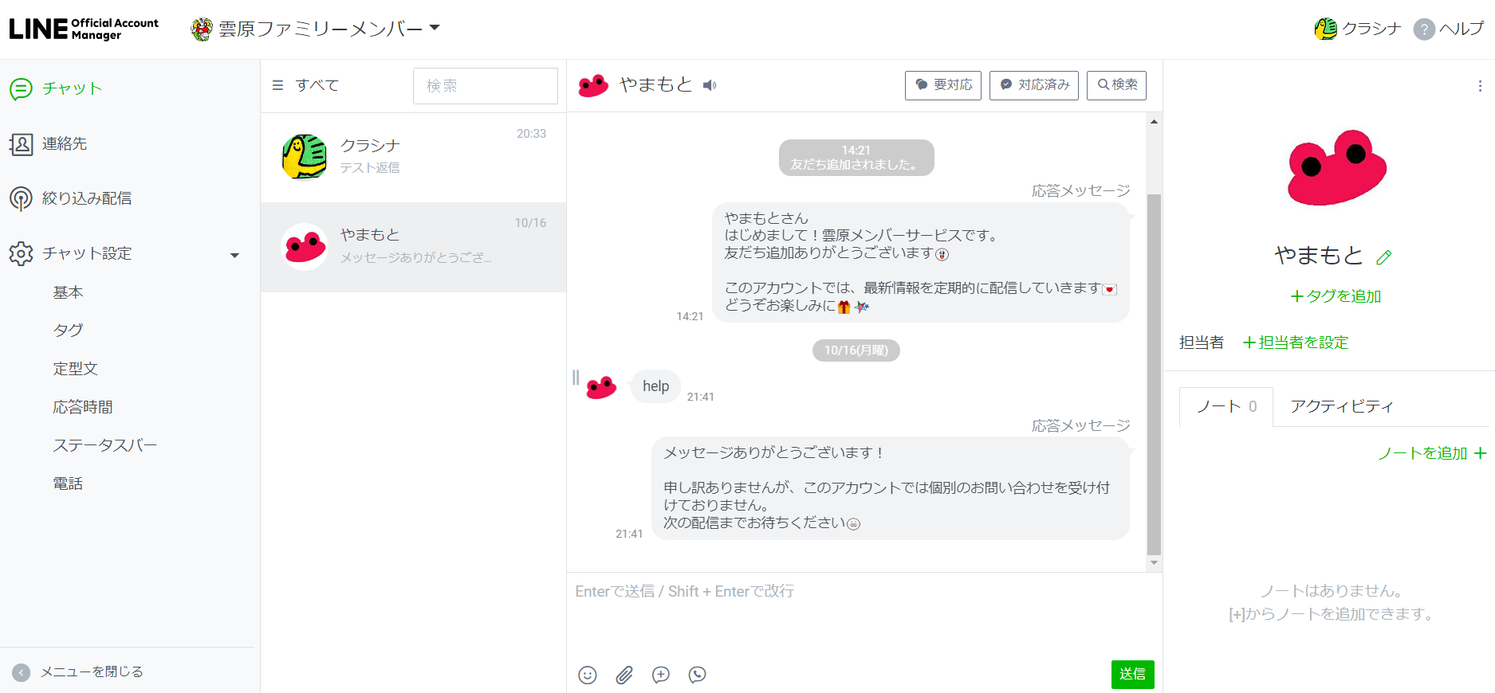Mark chat as 対応済み
The image size is (1495, 693).
point(1034,85)
